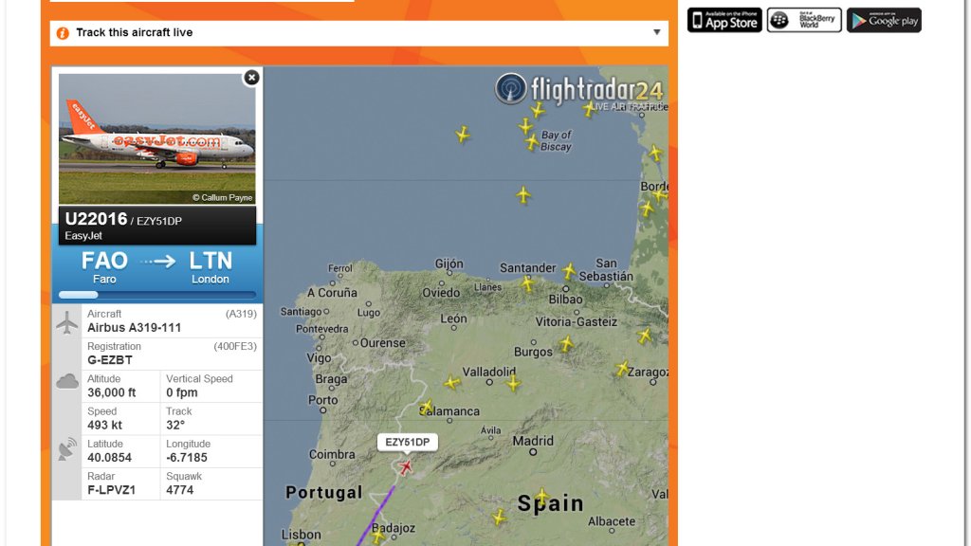This screenshot has width=971, height=546.
Task: Open the App Store download badge
Action: pos(724,20)
